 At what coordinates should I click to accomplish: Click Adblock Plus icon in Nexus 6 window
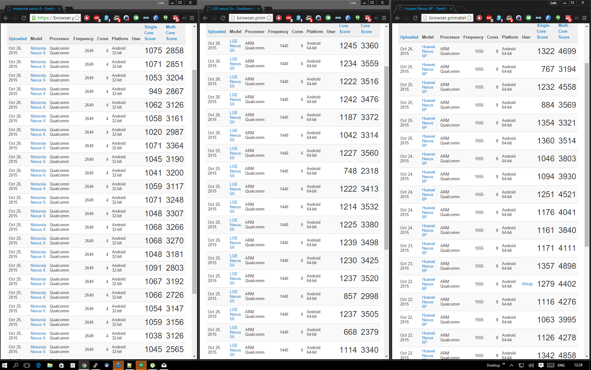coord(97,18)
